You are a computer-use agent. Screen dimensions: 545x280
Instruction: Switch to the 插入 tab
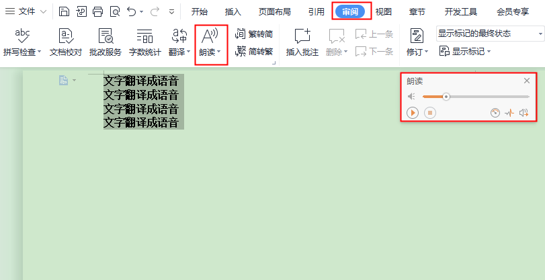coord(233,12)
